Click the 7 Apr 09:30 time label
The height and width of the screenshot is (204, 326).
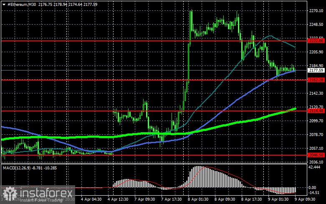(144, 199)
